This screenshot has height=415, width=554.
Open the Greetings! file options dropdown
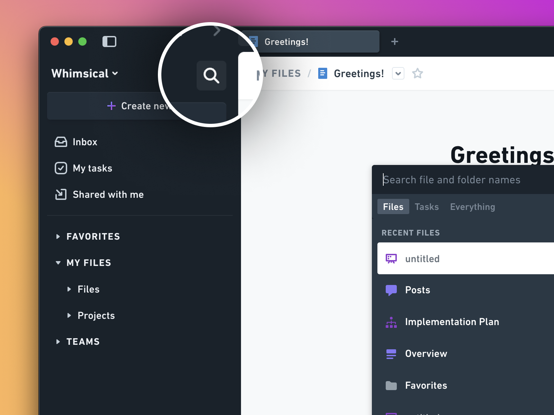[398, 73]
